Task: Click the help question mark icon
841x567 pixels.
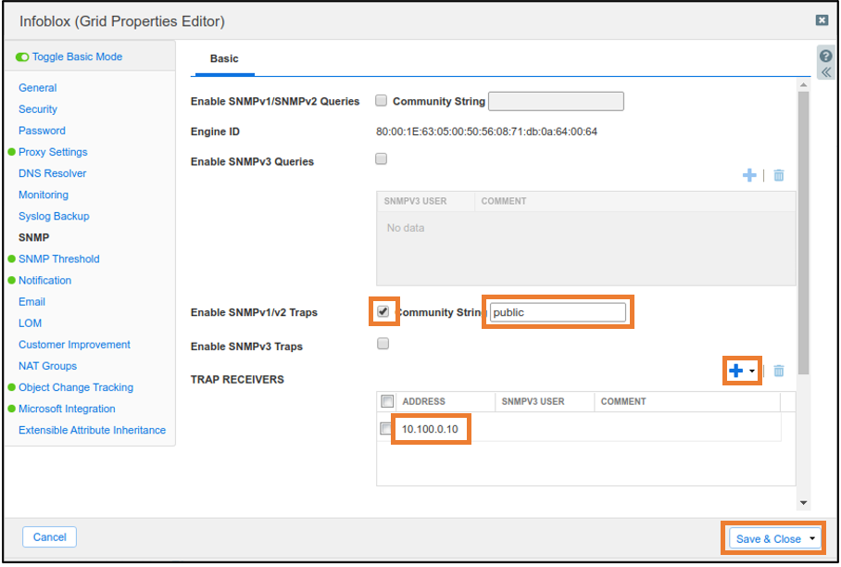Action: [x=826, y=56]
